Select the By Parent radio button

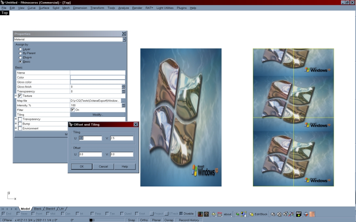20,53
